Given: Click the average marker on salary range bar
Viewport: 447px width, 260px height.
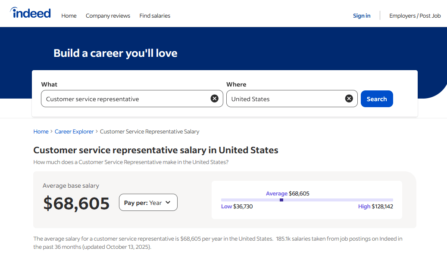Looking at the screenshot, I should point(281,200).
